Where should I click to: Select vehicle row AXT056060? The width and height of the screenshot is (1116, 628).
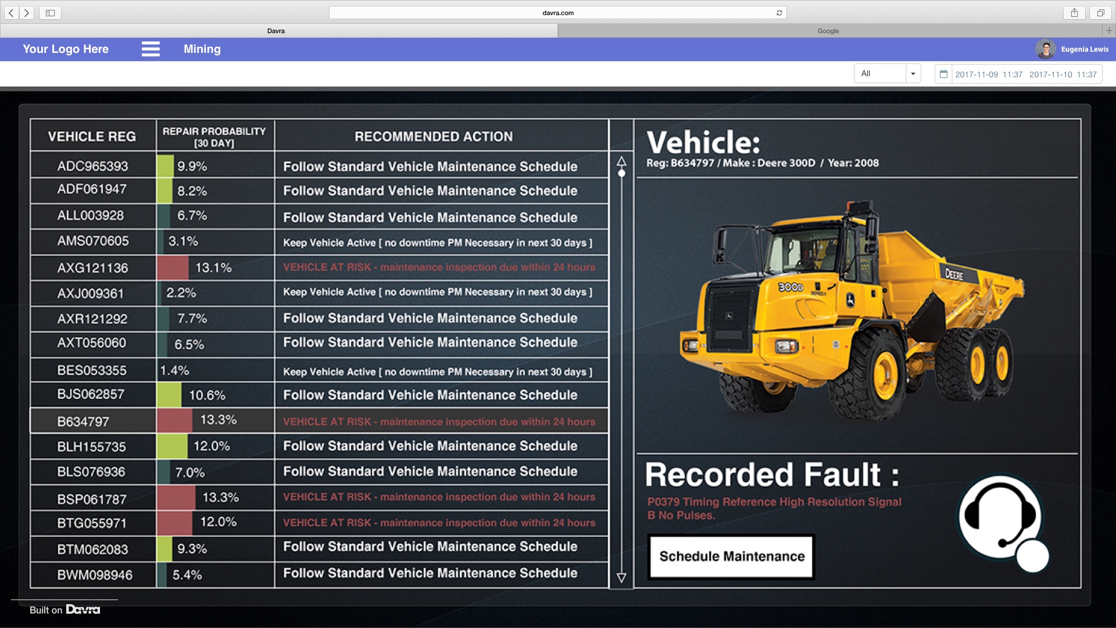coord(319,344)
